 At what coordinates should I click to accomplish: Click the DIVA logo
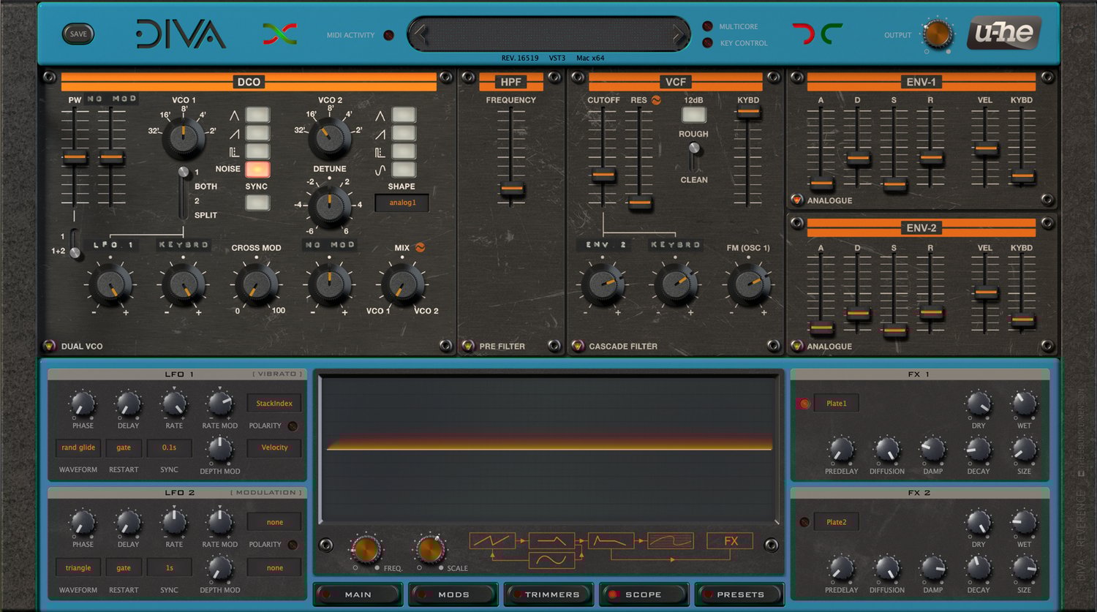coord(181,34)
